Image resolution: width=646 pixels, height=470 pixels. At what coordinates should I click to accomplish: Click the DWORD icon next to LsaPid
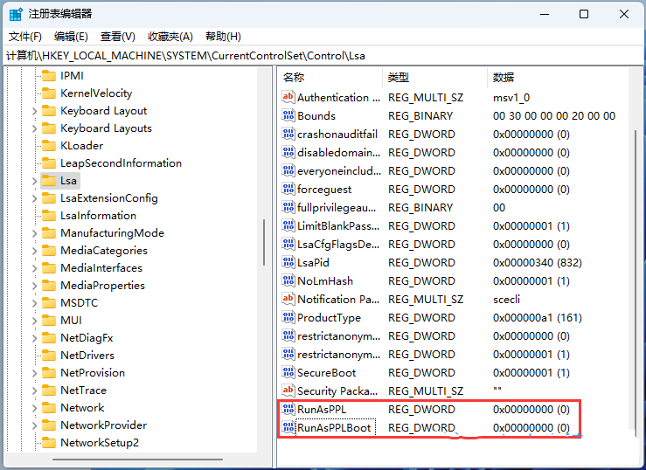click(288, 262)
